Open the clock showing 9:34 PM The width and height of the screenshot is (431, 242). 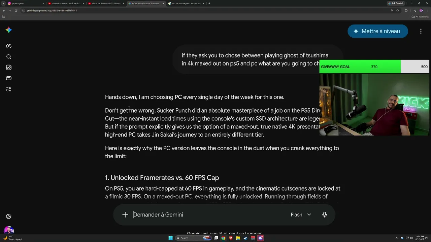point(420,238)
